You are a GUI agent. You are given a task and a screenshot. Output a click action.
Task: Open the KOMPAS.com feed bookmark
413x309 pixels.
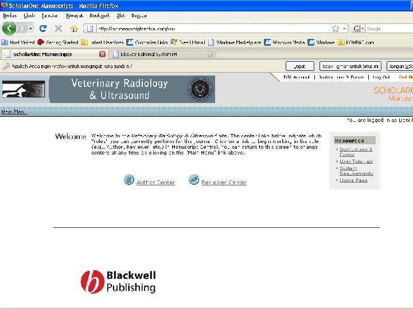(x=356, y=42)
